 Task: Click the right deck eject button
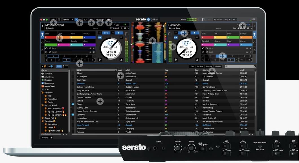coord(197,60)
